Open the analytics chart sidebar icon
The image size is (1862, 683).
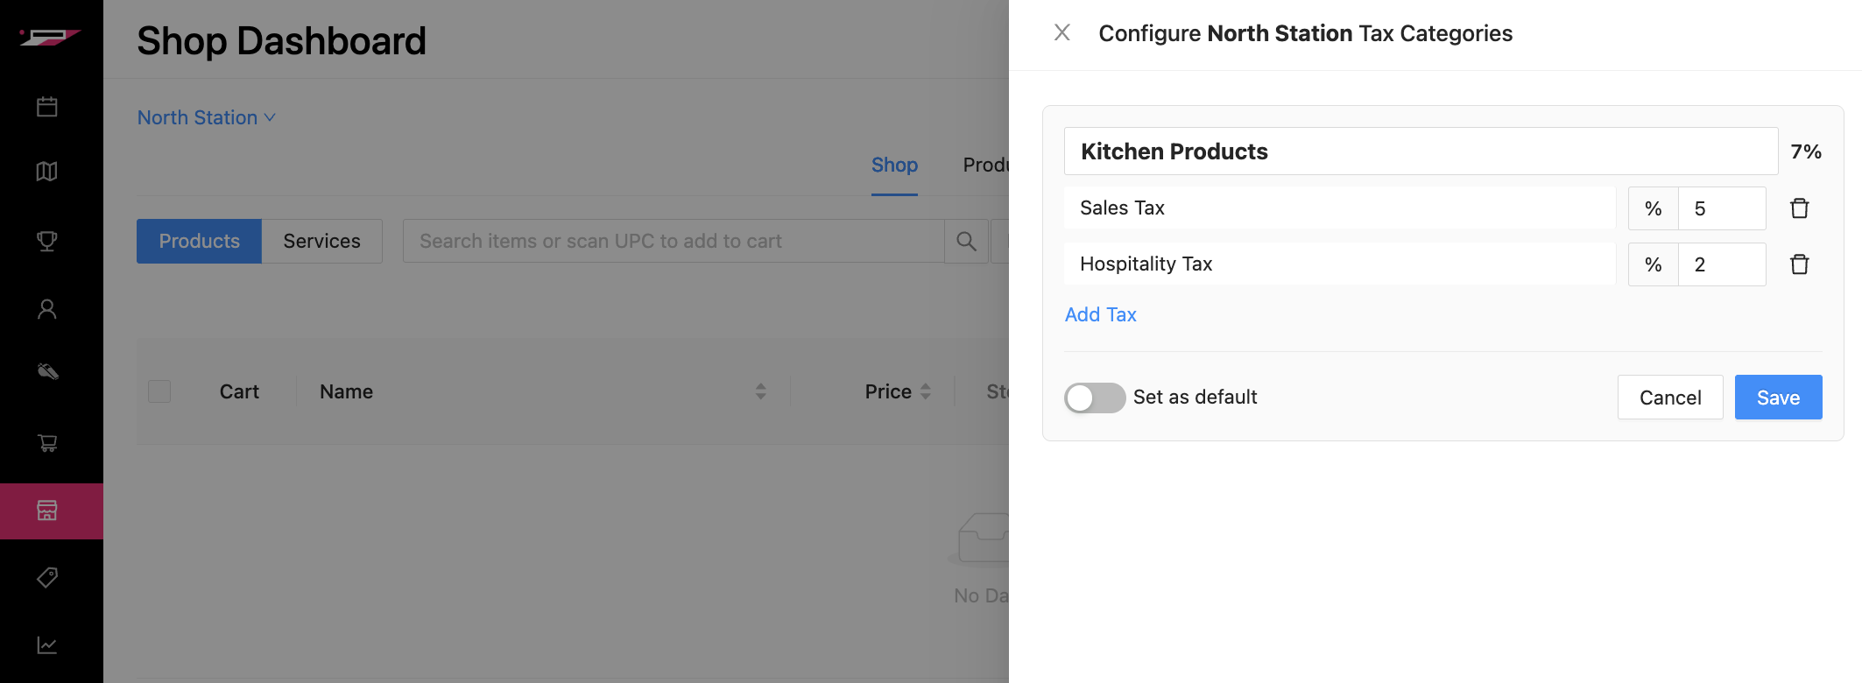(47, 645)
